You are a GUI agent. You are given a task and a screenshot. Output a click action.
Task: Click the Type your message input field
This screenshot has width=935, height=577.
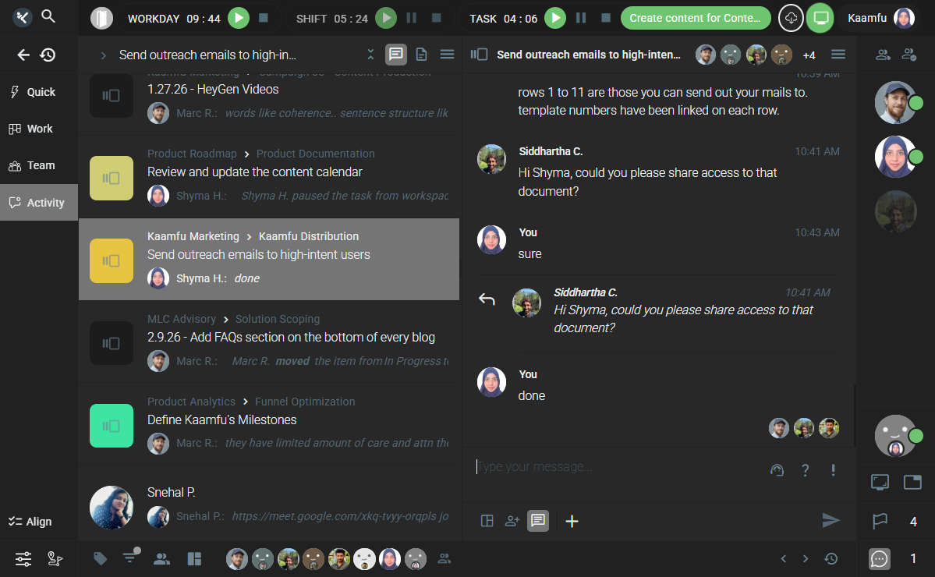pyautogui.click(x=616, y=467)
